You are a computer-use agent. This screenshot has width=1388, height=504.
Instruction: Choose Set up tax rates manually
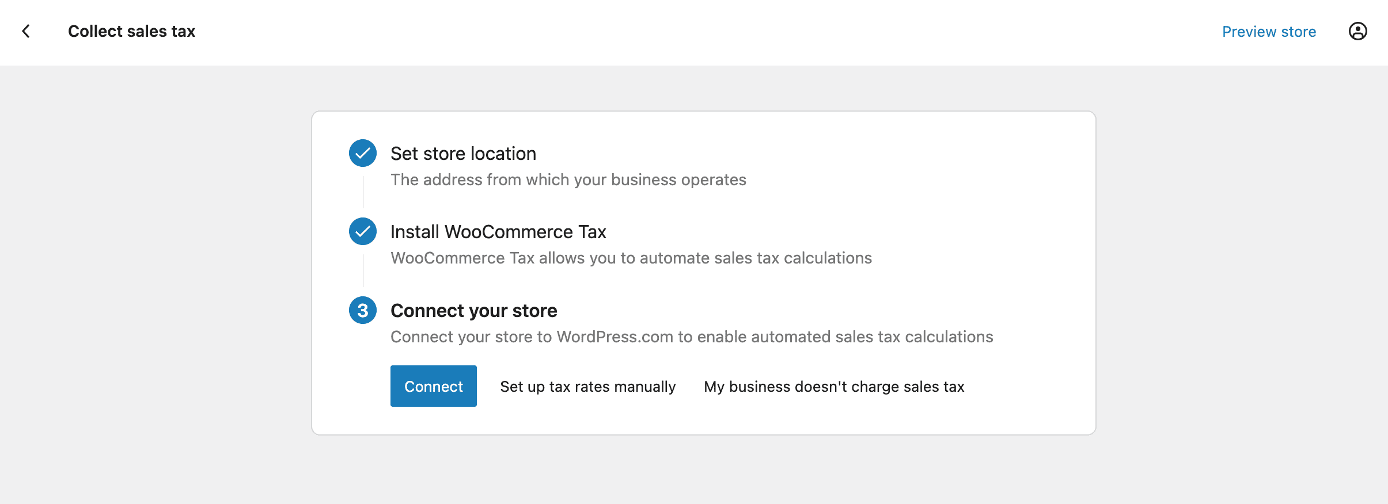(x=588, y=387)
